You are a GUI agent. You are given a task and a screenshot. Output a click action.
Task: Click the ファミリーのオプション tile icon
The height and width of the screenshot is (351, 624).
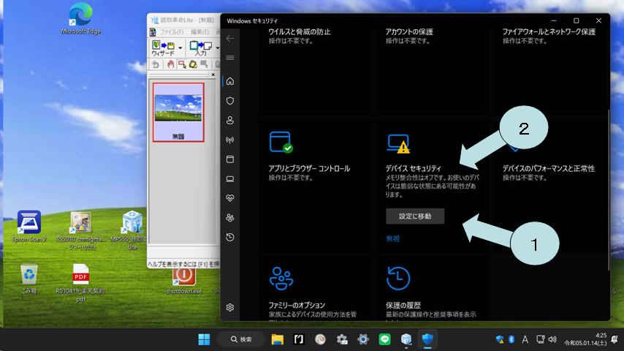click(281, 278)
